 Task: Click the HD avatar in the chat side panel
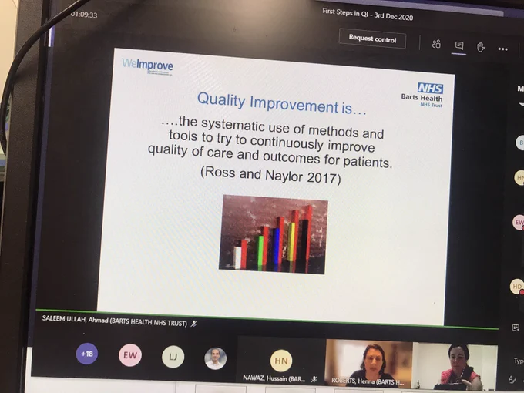[516, 287]
